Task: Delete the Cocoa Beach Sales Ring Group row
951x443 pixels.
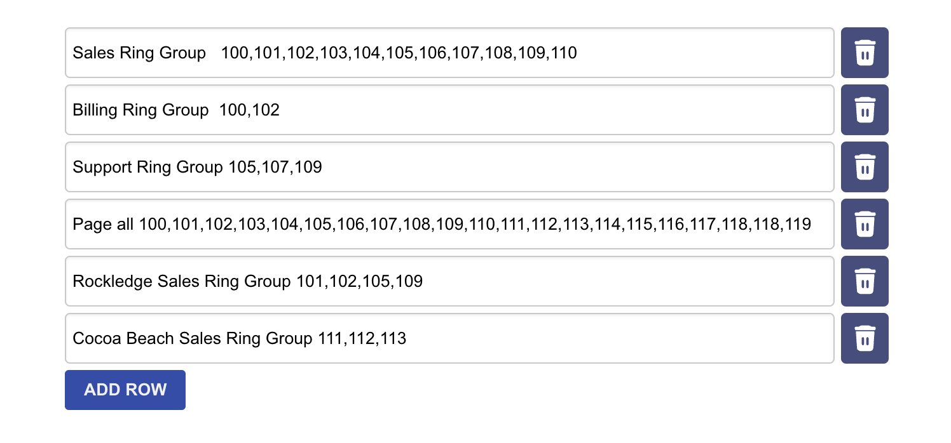Action: 864,338
